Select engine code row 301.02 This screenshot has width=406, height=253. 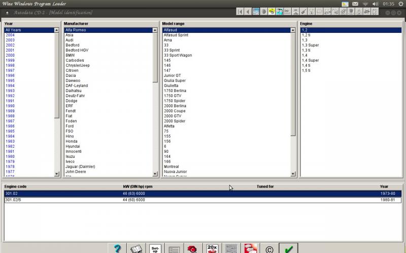[x=202, y=194]
